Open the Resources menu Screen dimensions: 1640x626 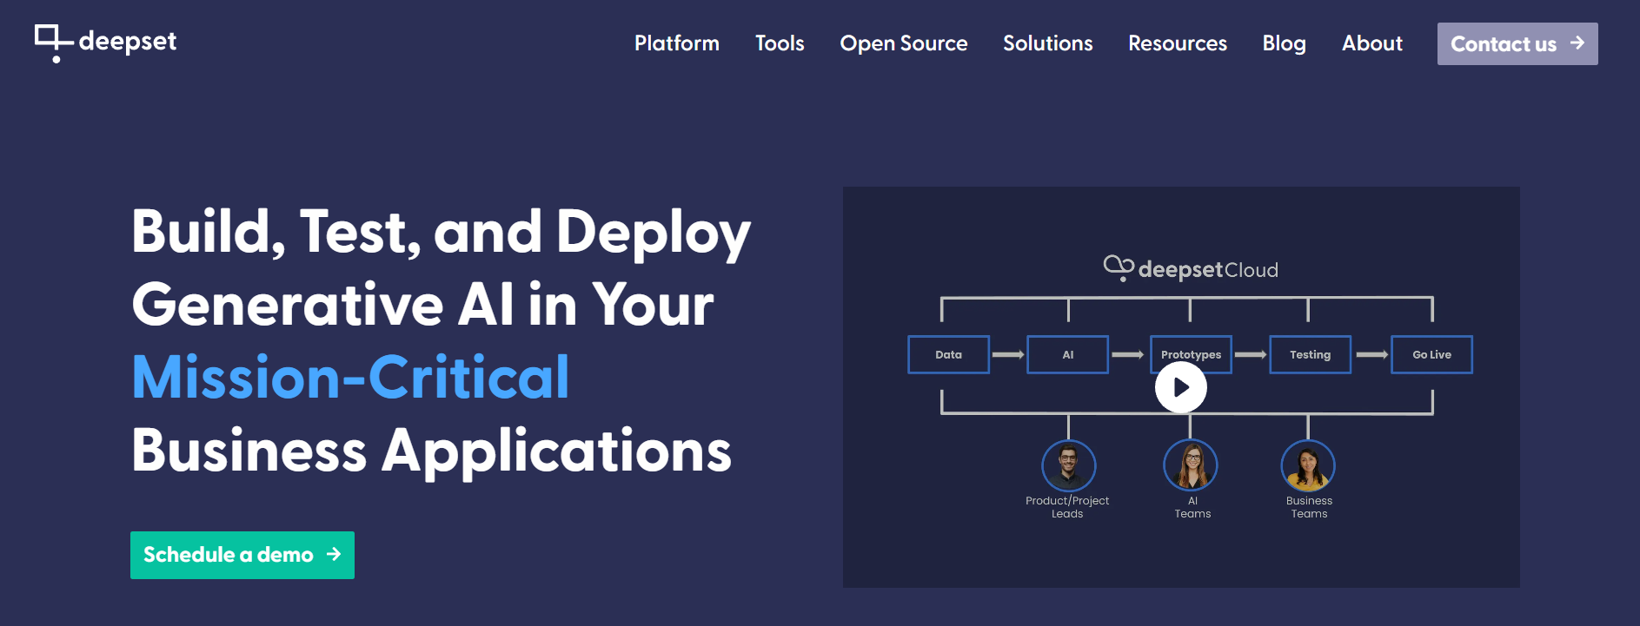tap(1178, 43)
